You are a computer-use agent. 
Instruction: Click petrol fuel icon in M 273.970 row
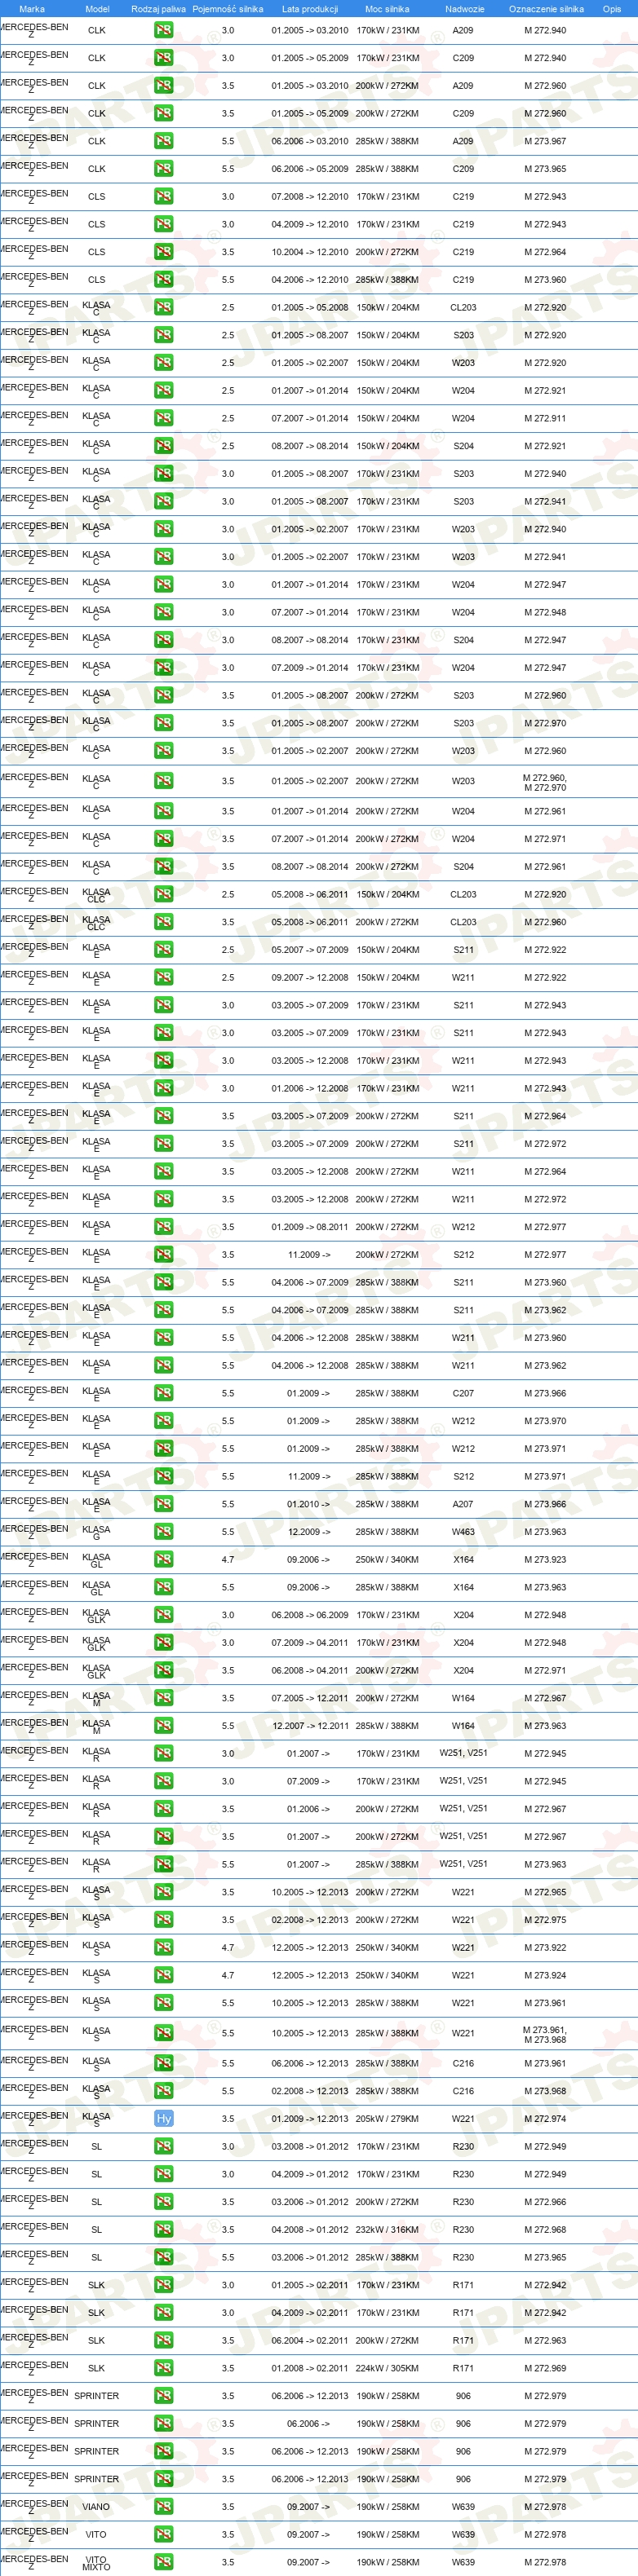[x=163, y=1421]
